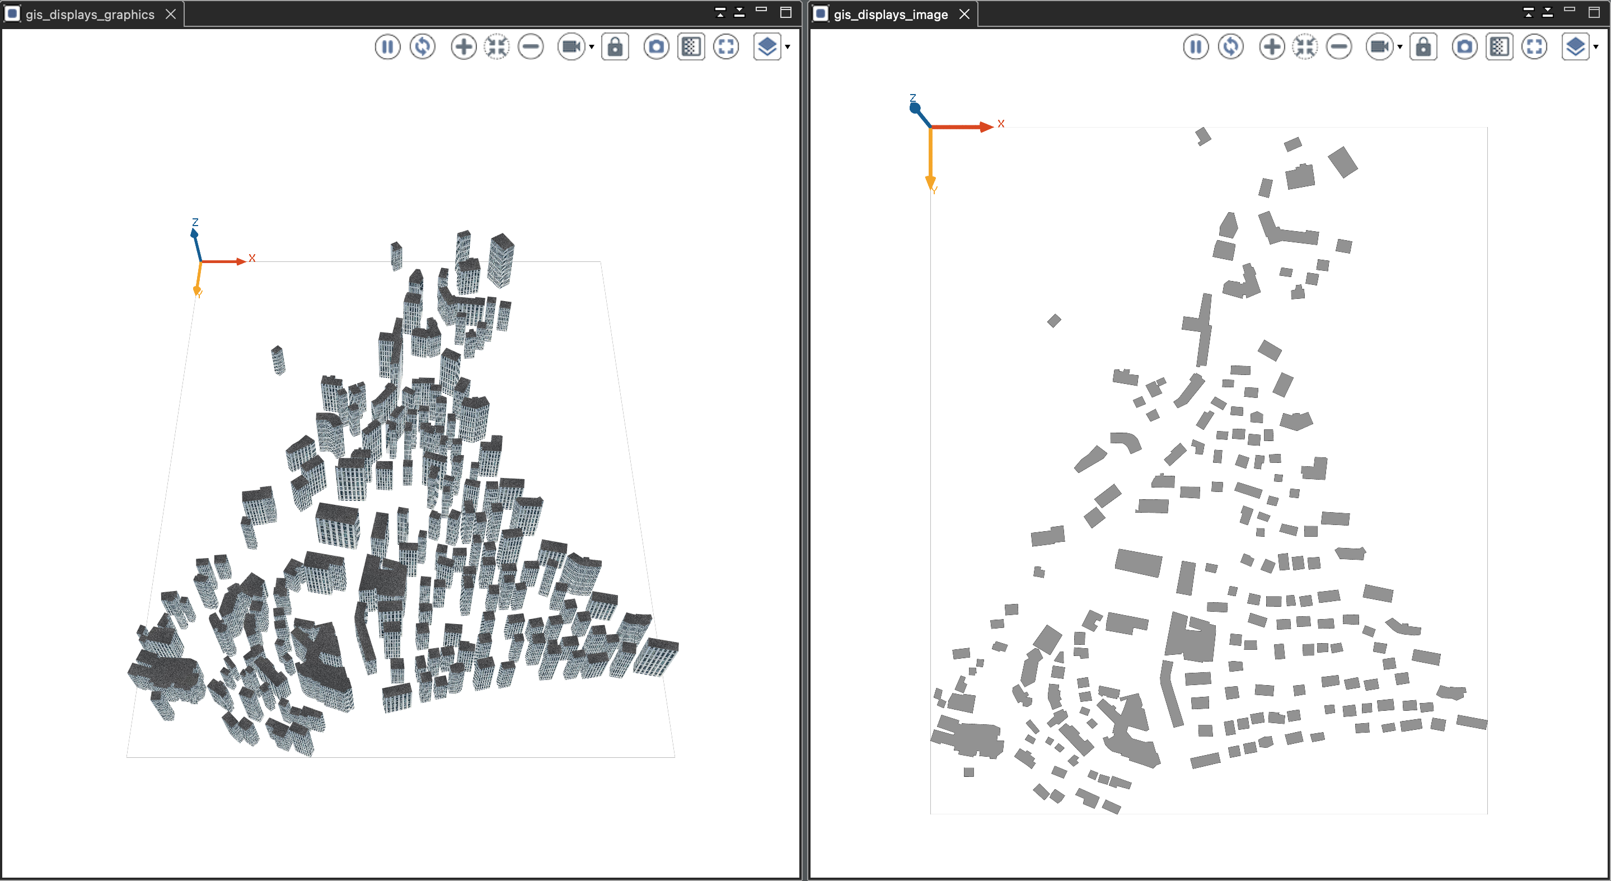Toggle the lock in gis_displays_graphics toolbar
The height and width of the screenshot is (881, 1611).
click(x=615, y=47)
